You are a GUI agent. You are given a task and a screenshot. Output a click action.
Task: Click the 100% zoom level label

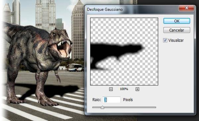pyautogui.click(x=124, y=89)
